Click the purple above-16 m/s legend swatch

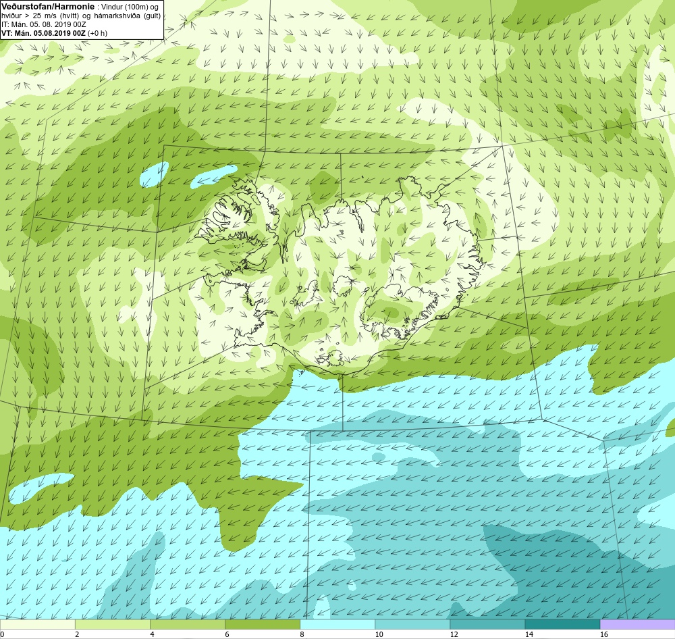637,624
